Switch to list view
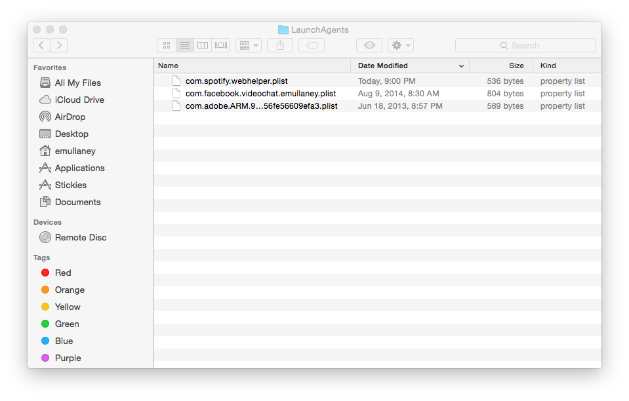The height and width of the screenshot is (401, 629). (185, 45)
